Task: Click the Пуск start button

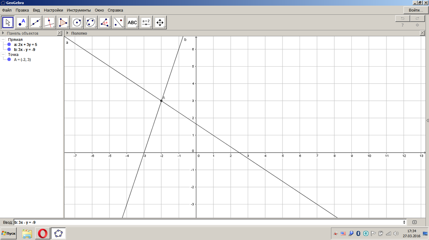Action: (x=9, y=233)
